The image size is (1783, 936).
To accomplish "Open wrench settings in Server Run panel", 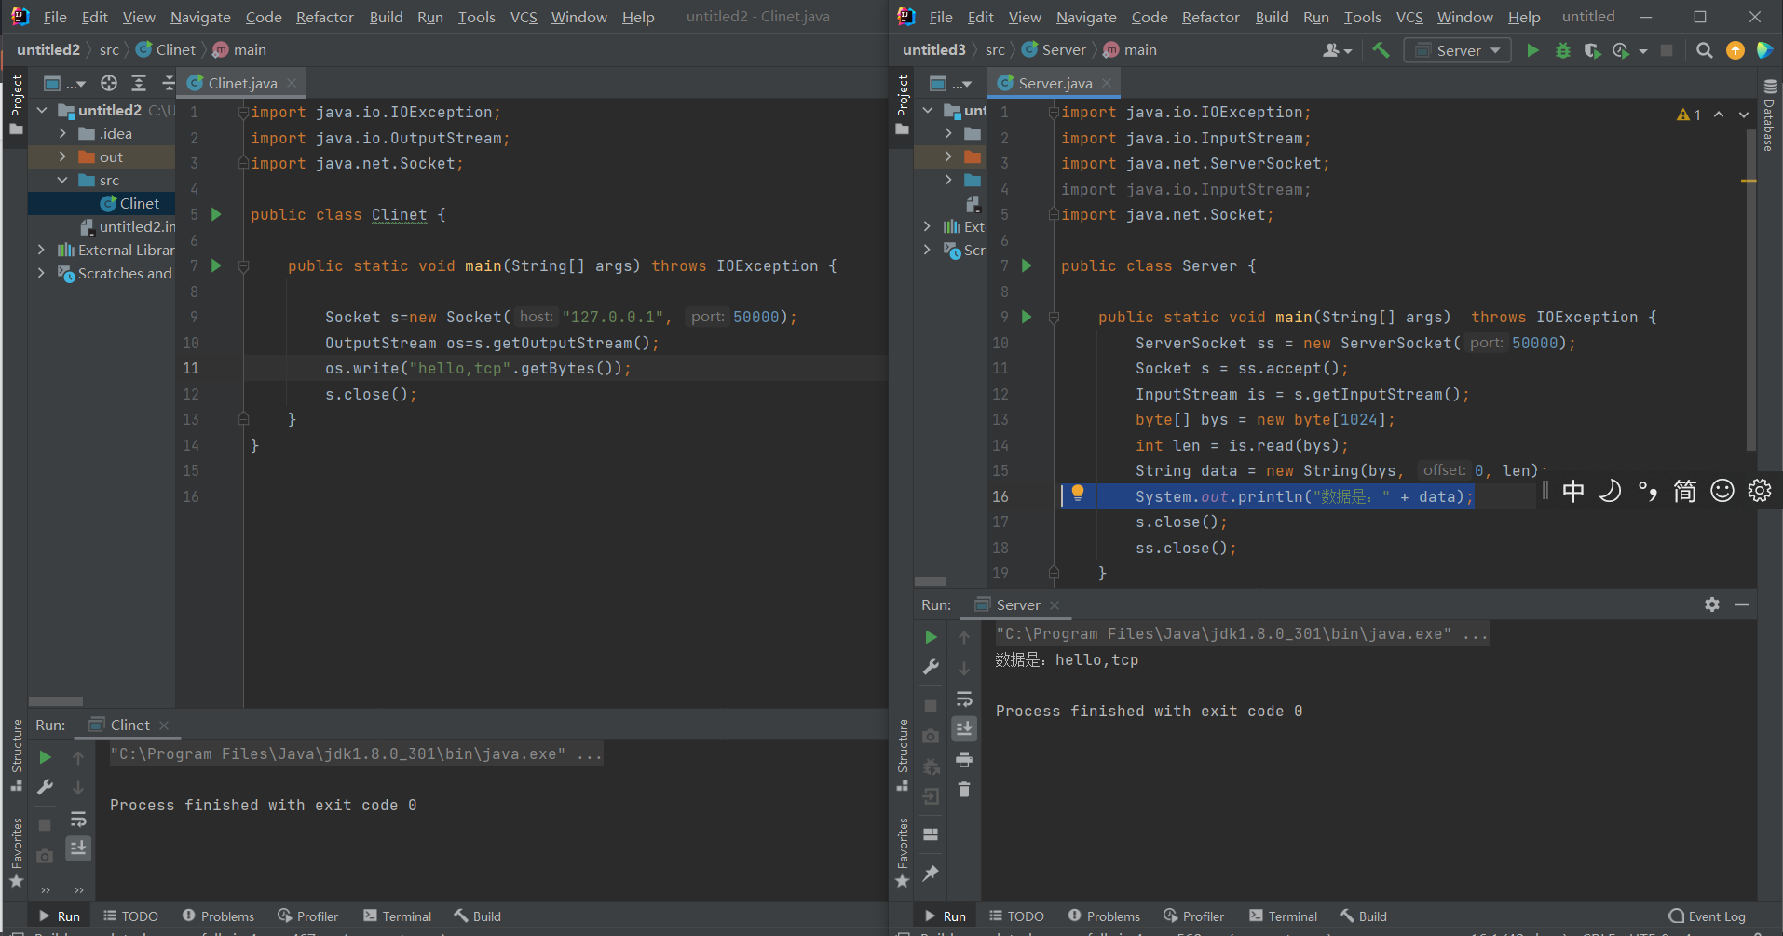I will [x=931, y=667].
